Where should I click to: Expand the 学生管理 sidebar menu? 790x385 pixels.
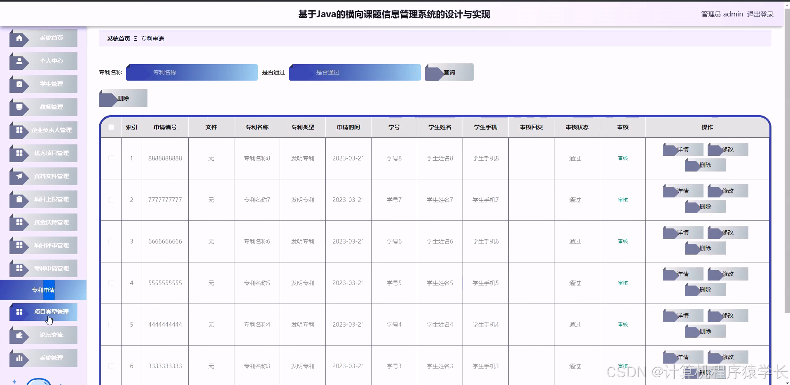[43, 84]
